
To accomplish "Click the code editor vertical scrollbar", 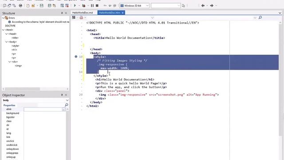I will (280, 80).
